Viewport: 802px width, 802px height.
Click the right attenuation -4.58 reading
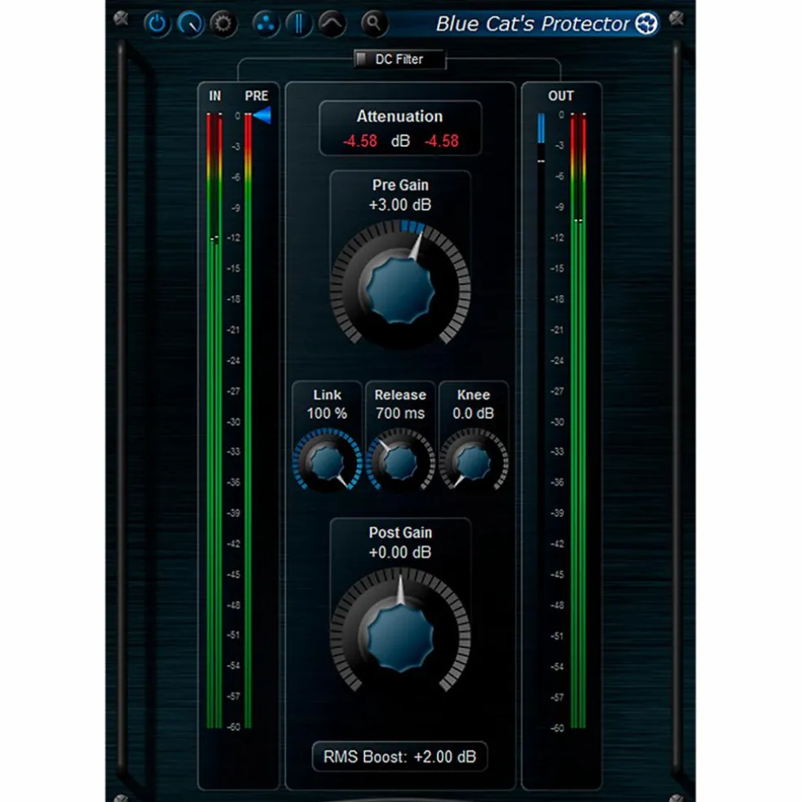(x=442, y=141)
